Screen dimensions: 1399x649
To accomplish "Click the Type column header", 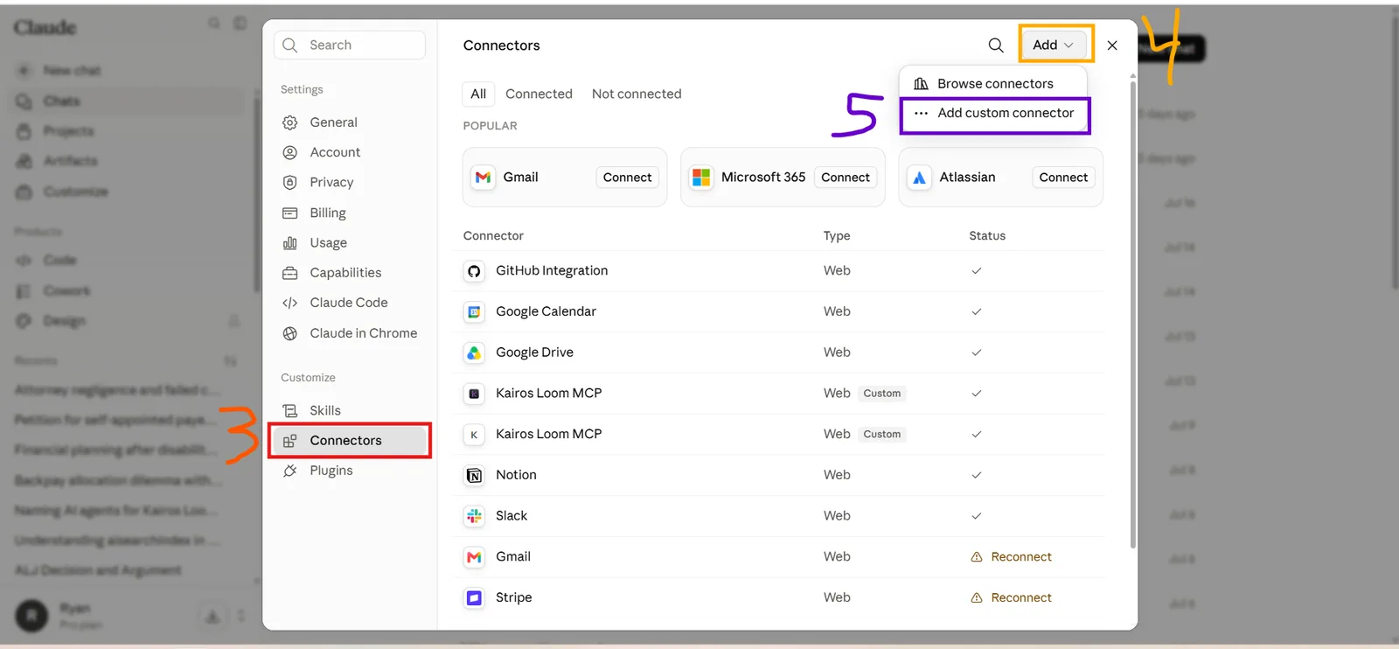I will click(x=837, y=235).
